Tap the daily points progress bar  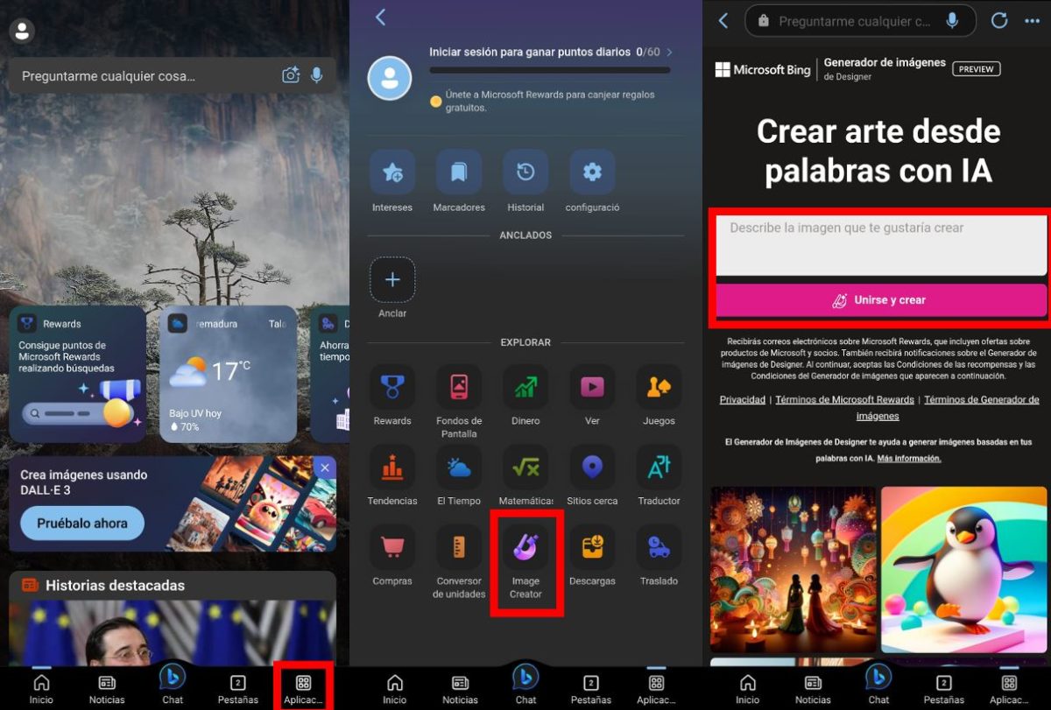[x=550, y=70]
